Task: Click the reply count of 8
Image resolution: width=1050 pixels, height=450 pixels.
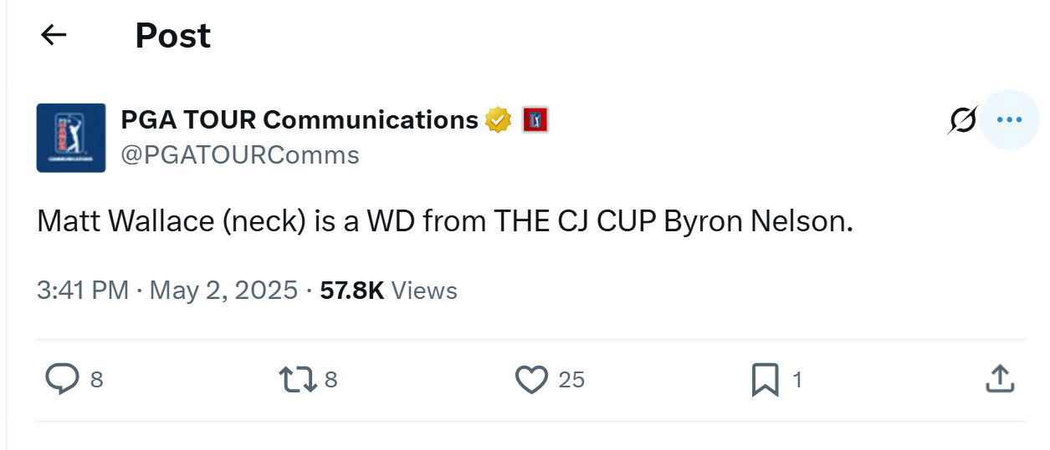Action: [96, 381]
